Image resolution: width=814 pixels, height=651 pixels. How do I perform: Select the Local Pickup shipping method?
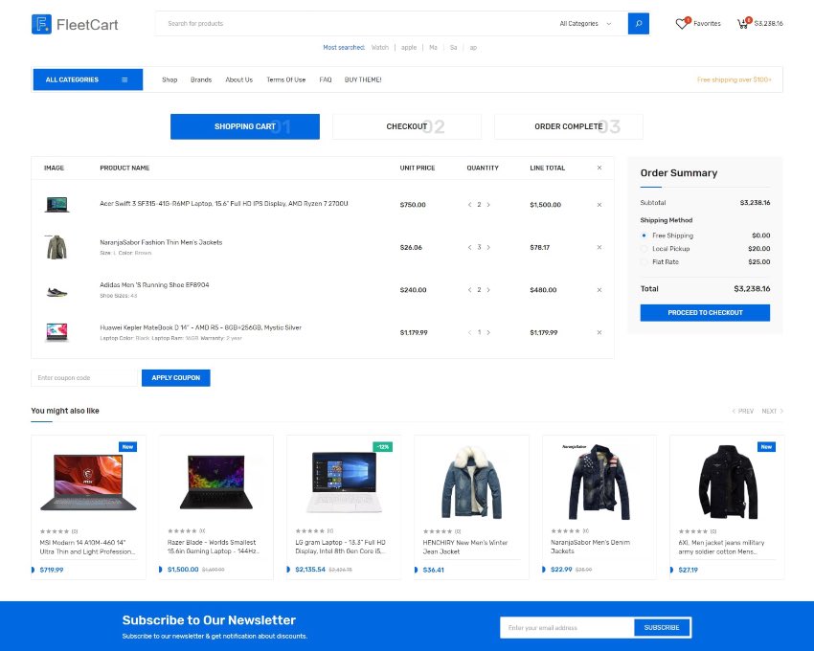643,249
